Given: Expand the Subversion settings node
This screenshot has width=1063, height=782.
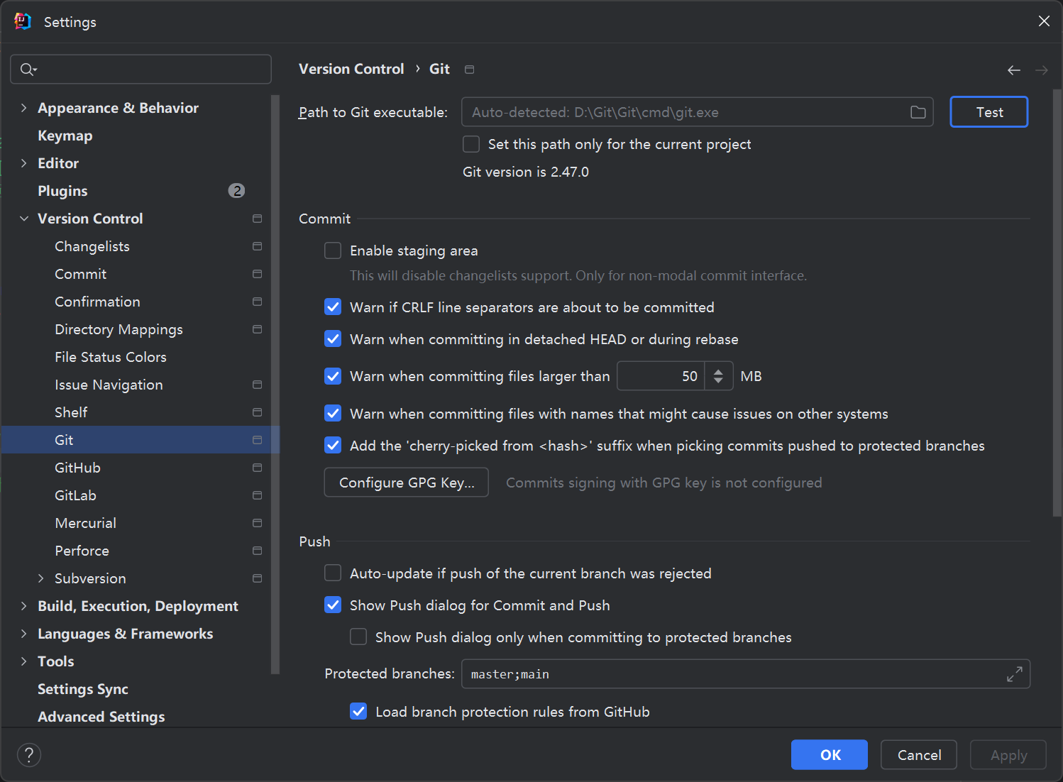Looking at the screenshot, I should pos(41,578).
